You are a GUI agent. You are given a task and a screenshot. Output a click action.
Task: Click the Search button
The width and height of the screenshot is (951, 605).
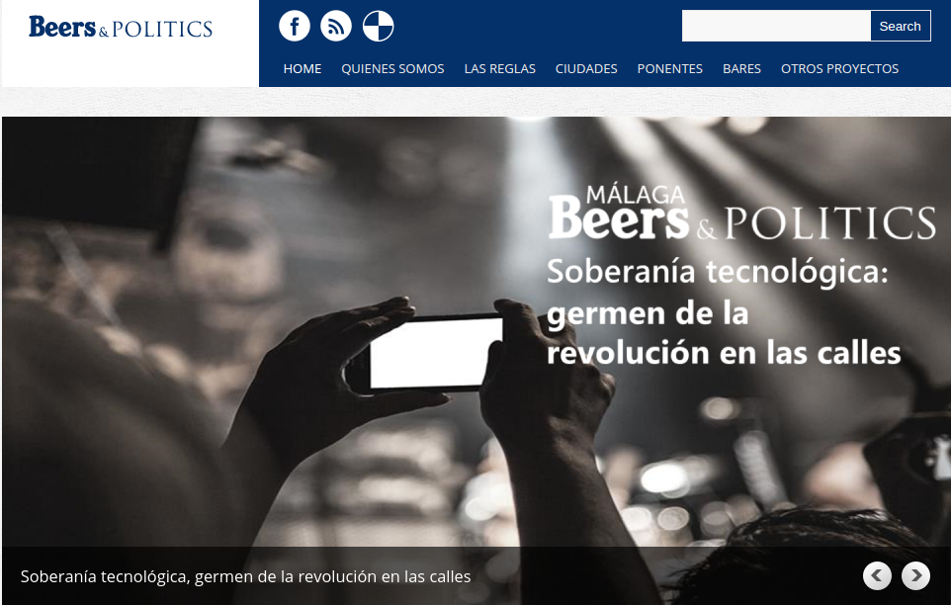pyautogui.click(x=900, y=26)
